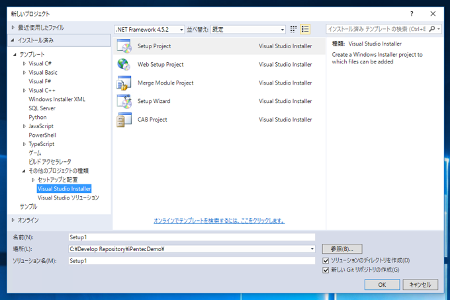
Task: Select Visual Studio Installer tree item
Action: 64,189
